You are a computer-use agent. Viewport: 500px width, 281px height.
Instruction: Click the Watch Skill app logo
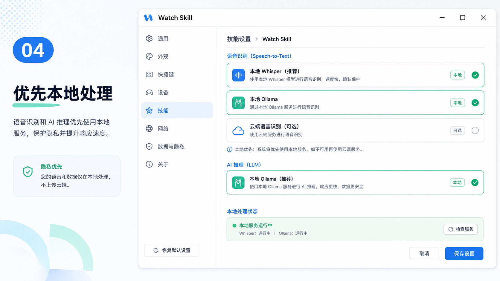pyautogui.click(x=148, y=18)
